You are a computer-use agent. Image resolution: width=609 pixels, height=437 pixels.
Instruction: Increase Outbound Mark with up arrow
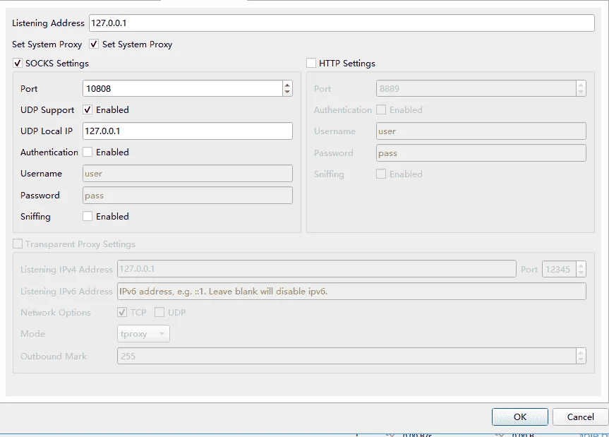581,353
